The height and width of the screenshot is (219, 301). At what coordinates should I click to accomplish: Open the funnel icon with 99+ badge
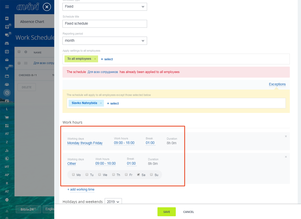click(7, 68)
